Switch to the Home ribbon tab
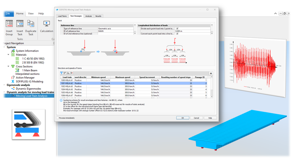Screen dimensions: 294x165 20,14
